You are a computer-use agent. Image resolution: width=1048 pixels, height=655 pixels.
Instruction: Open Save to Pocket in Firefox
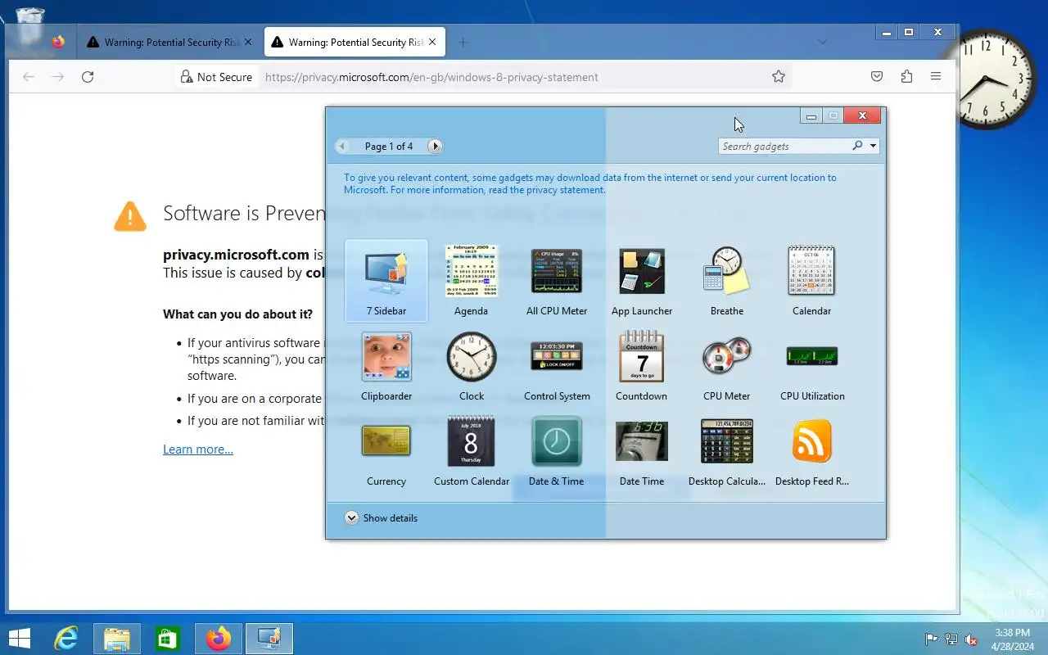tap(877, 77)
